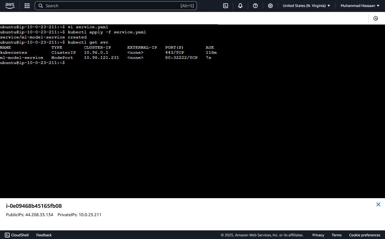385x239 pixels.
Task: Open the Terms link
Action: pos(337,235)
